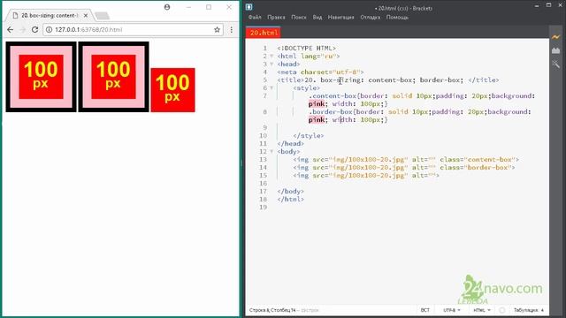Open the Вид menu
Image resolution: width=566 pixels, height=318 pixels.
click(317, 17)
